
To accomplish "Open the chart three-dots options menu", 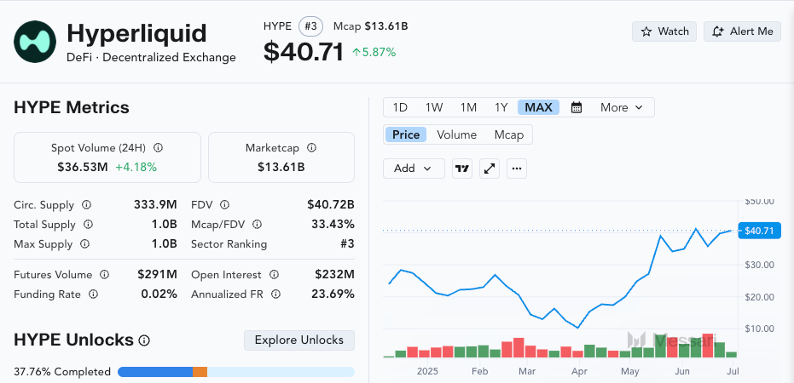I will pyautogui.click(x=517, y=169).
